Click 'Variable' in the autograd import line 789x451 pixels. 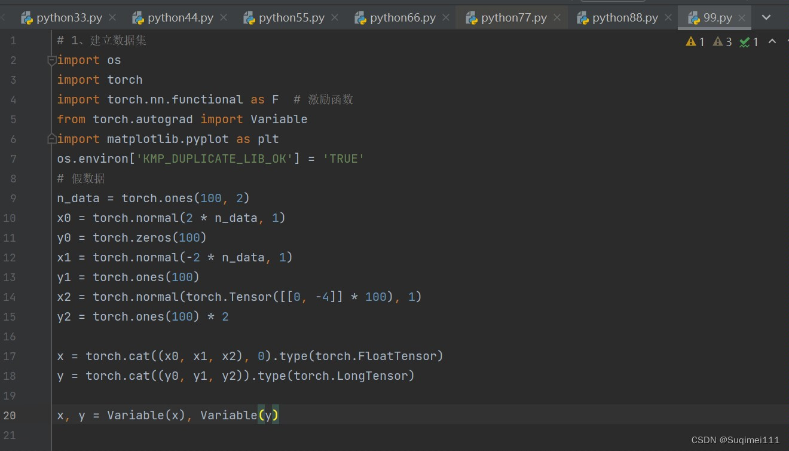[x=279, y=119]
